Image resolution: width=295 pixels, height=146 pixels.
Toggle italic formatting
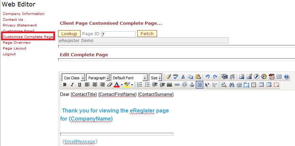72,85
